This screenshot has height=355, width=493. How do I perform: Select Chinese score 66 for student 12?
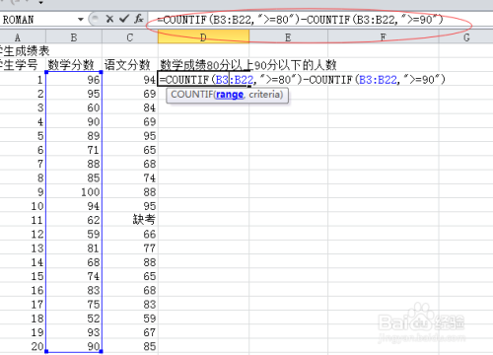pyautogui.click(x=130, y=234)
